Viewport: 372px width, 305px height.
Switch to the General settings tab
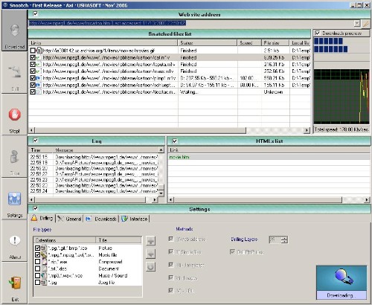tap(70, 219)
